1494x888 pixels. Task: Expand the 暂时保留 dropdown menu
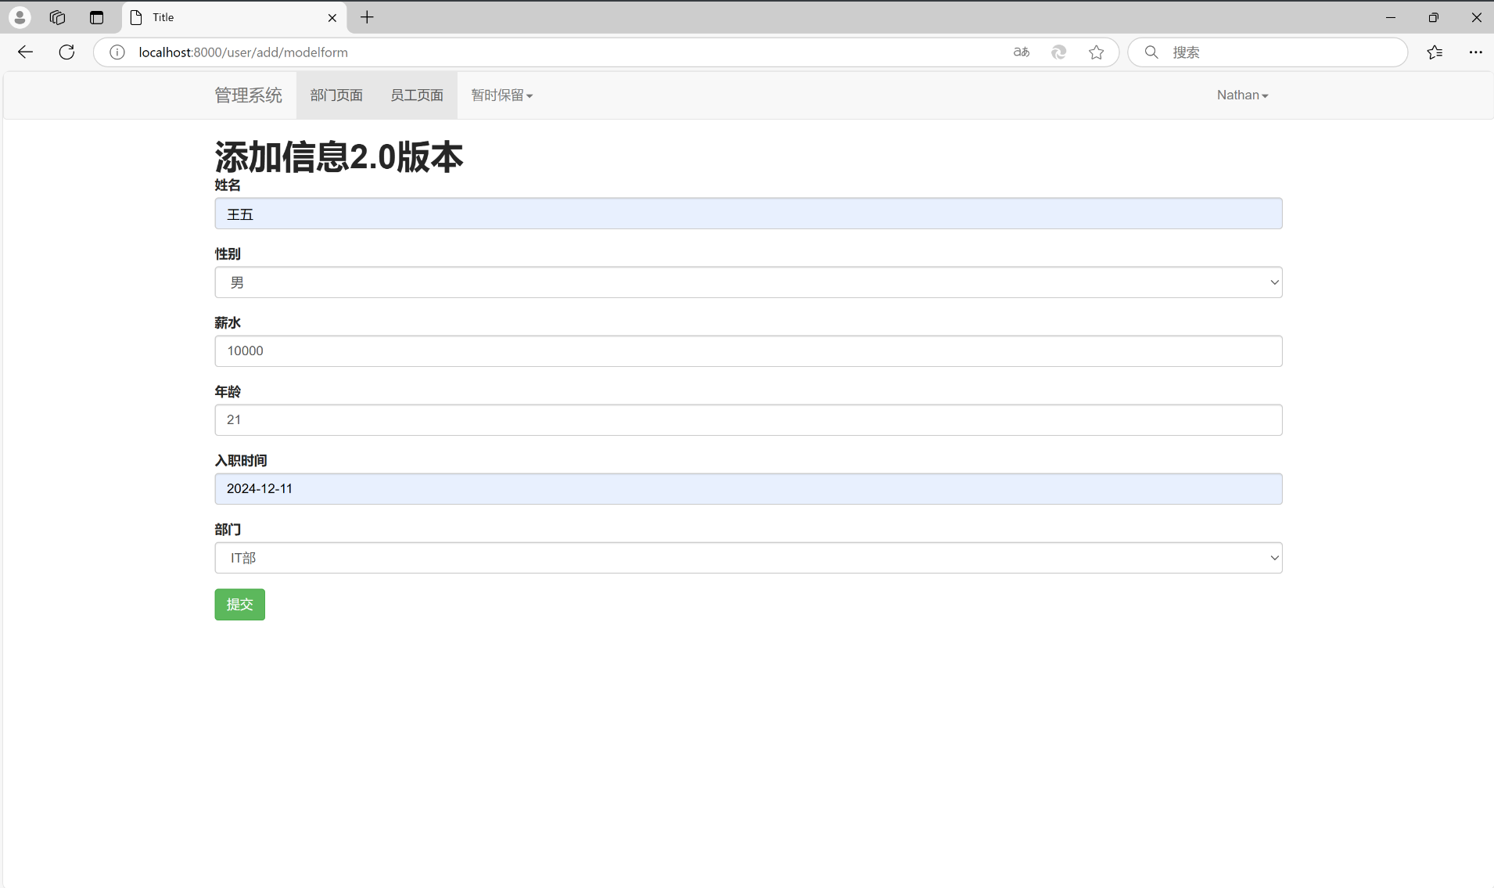(502, 95)
